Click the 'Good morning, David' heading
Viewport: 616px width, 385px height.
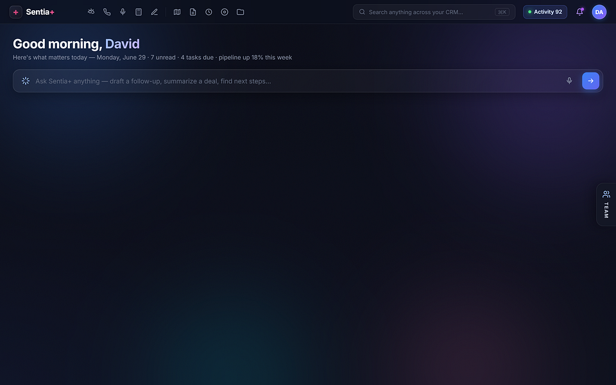coord(76,44)
